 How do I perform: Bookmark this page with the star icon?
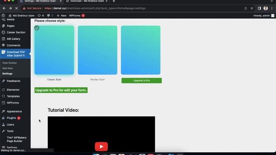point(252,8)
